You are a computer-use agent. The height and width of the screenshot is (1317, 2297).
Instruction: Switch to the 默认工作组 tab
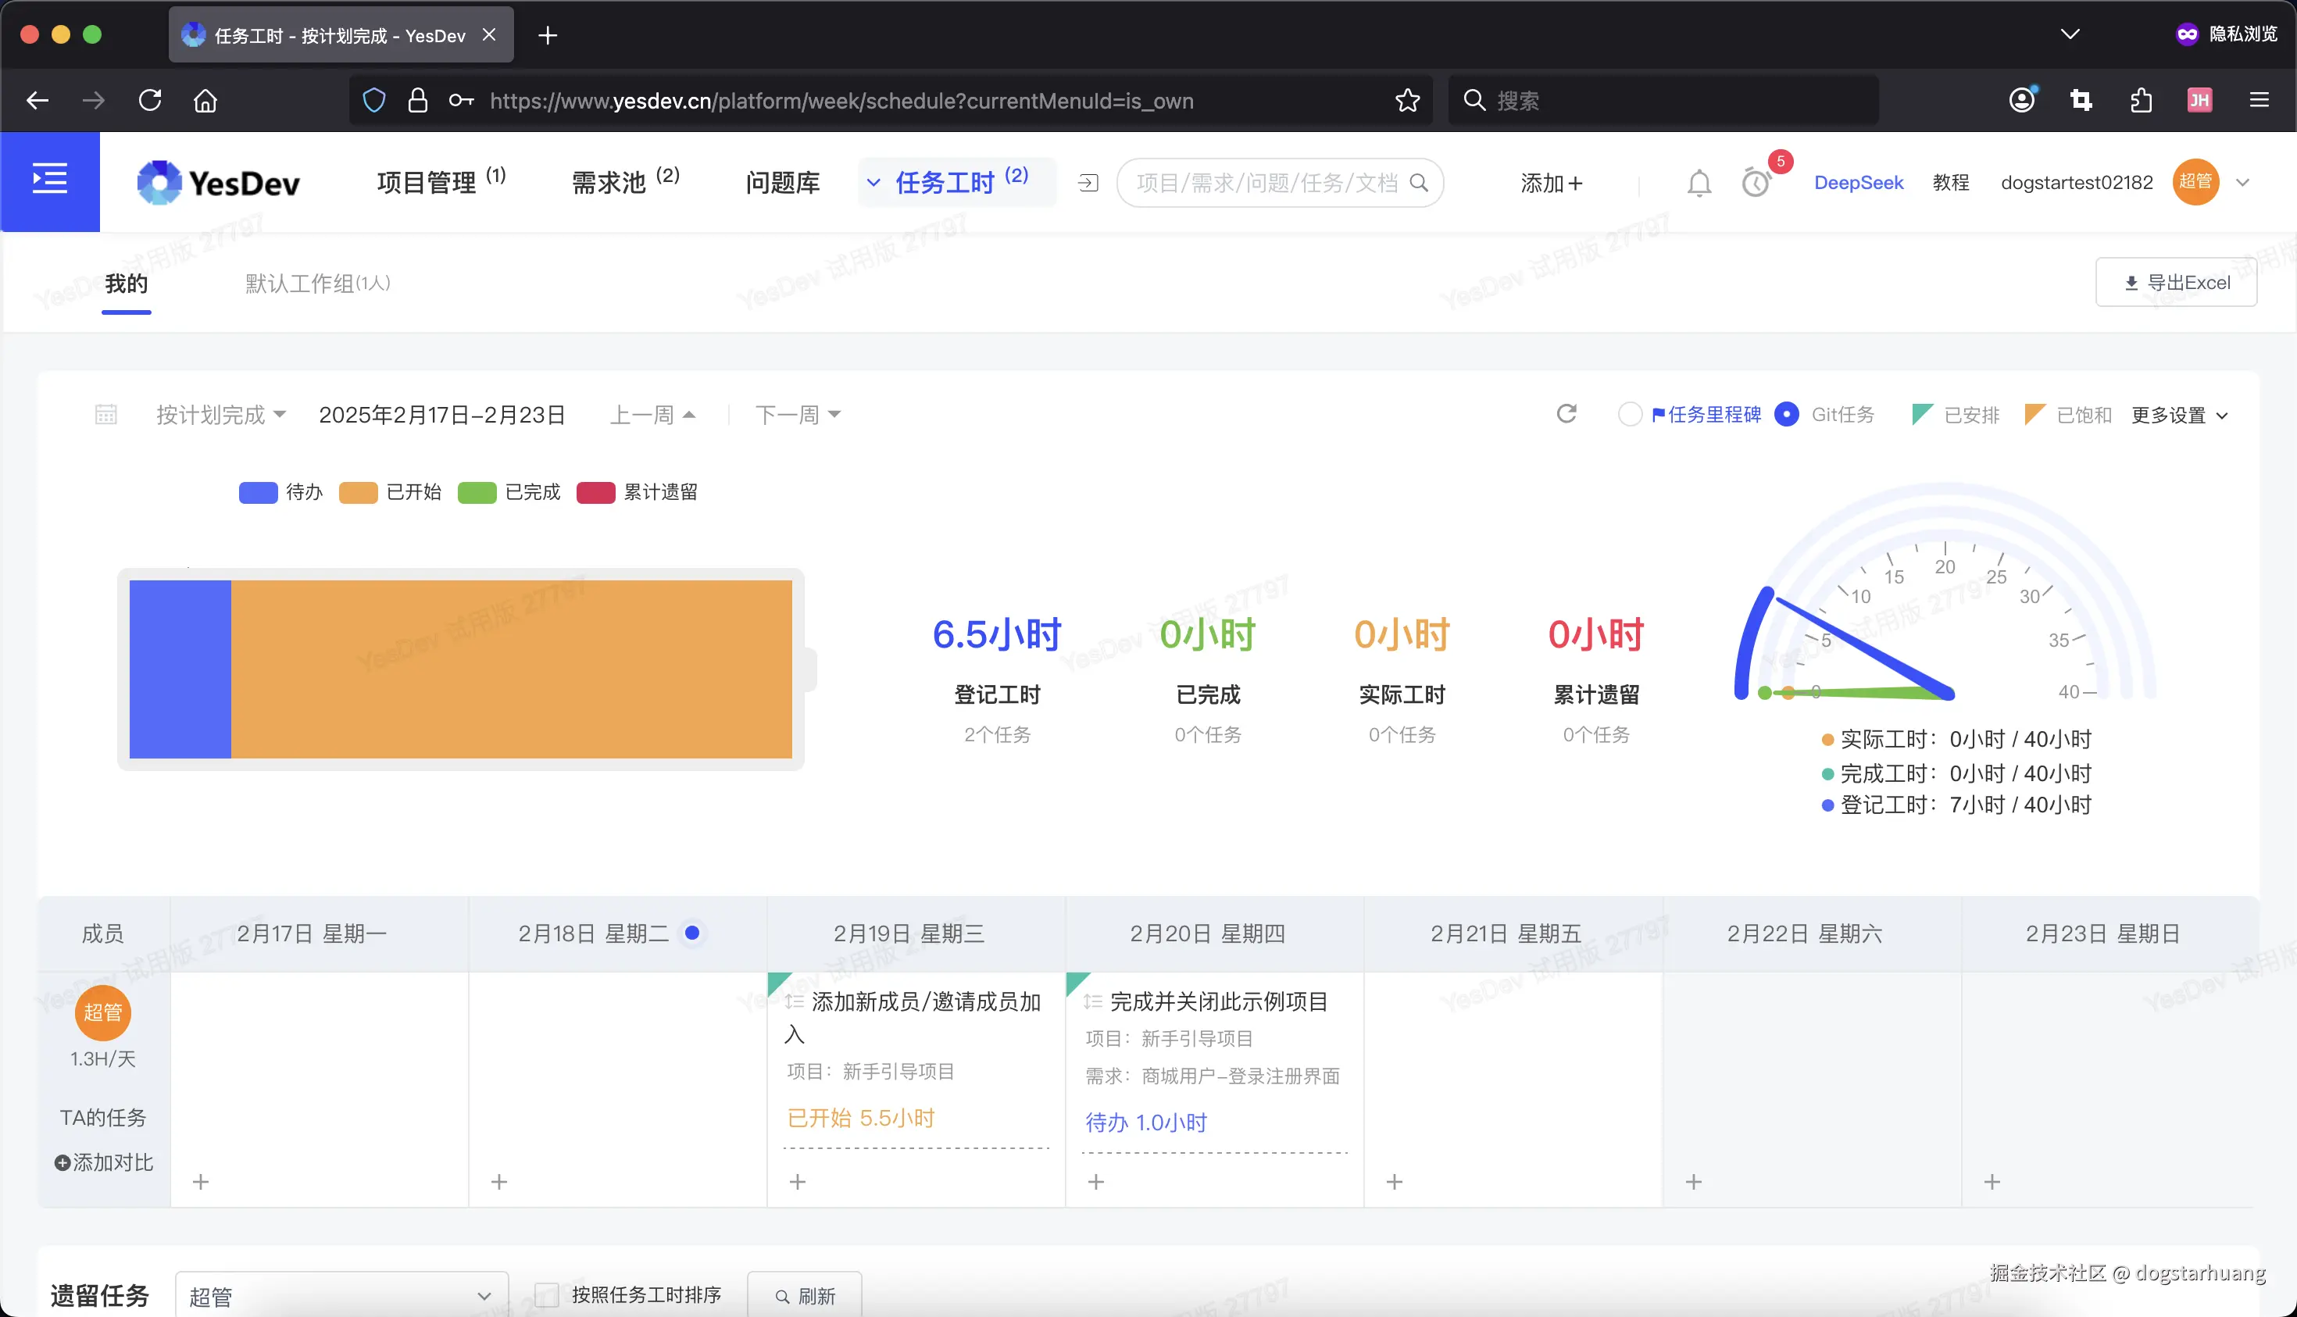click(x=315, y=282)
